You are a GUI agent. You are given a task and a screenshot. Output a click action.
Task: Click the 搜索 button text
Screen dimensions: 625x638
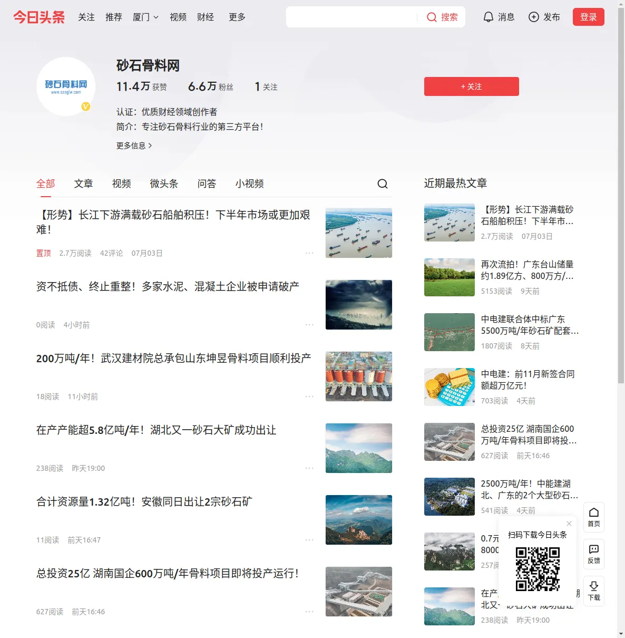450,17
